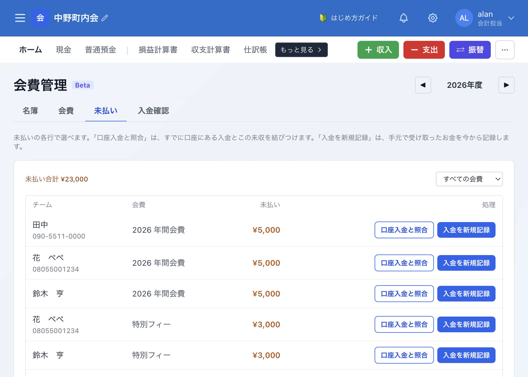Click the 会 organization logo icon
Image resolution: width=528 pixels, height=377 pixels.
click(40, 18)
